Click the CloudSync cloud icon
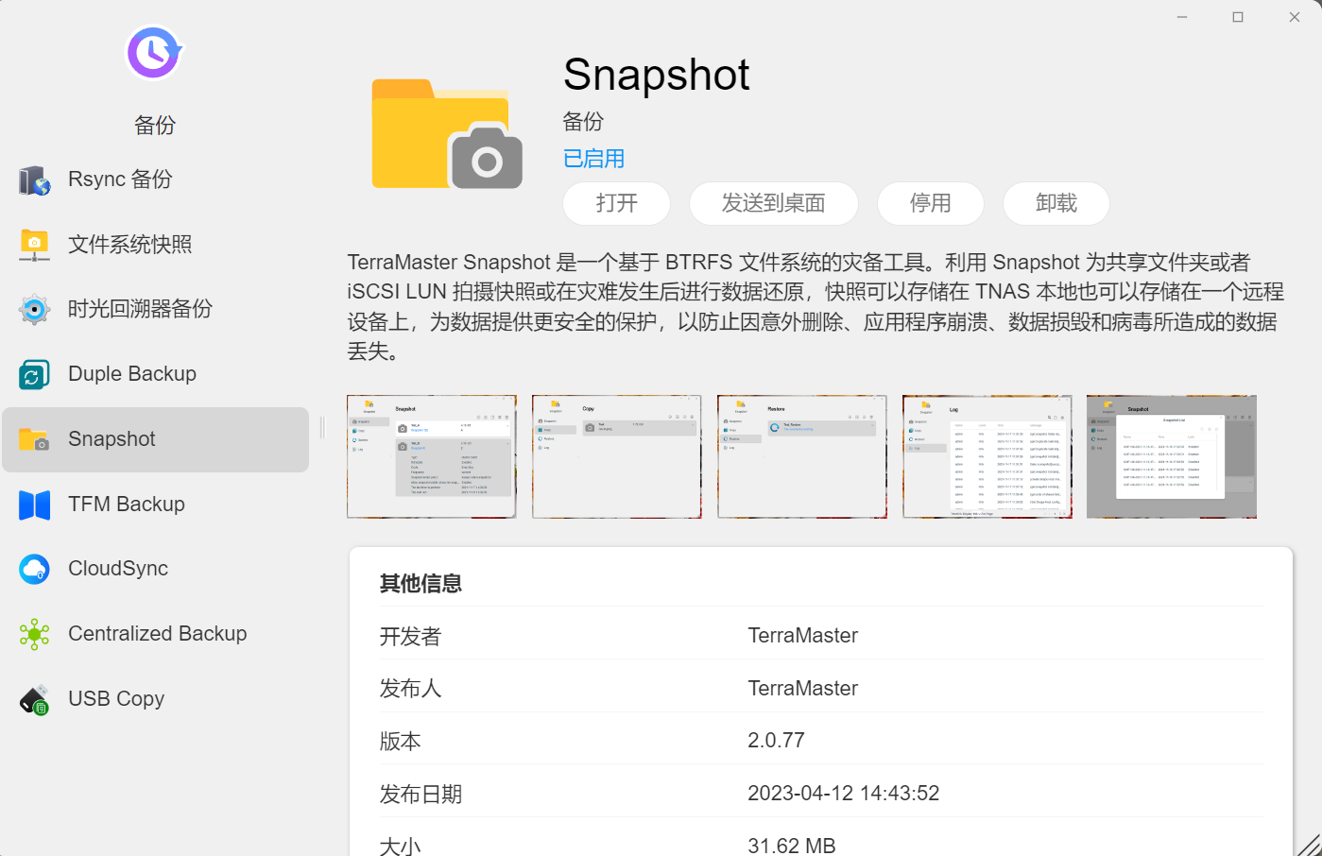The height and width of the screenshot is (856, 1322). pos(35,569)
